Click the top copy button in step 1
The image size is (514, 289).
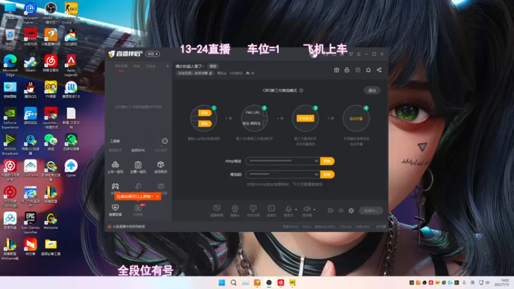(x=205, y=113)
